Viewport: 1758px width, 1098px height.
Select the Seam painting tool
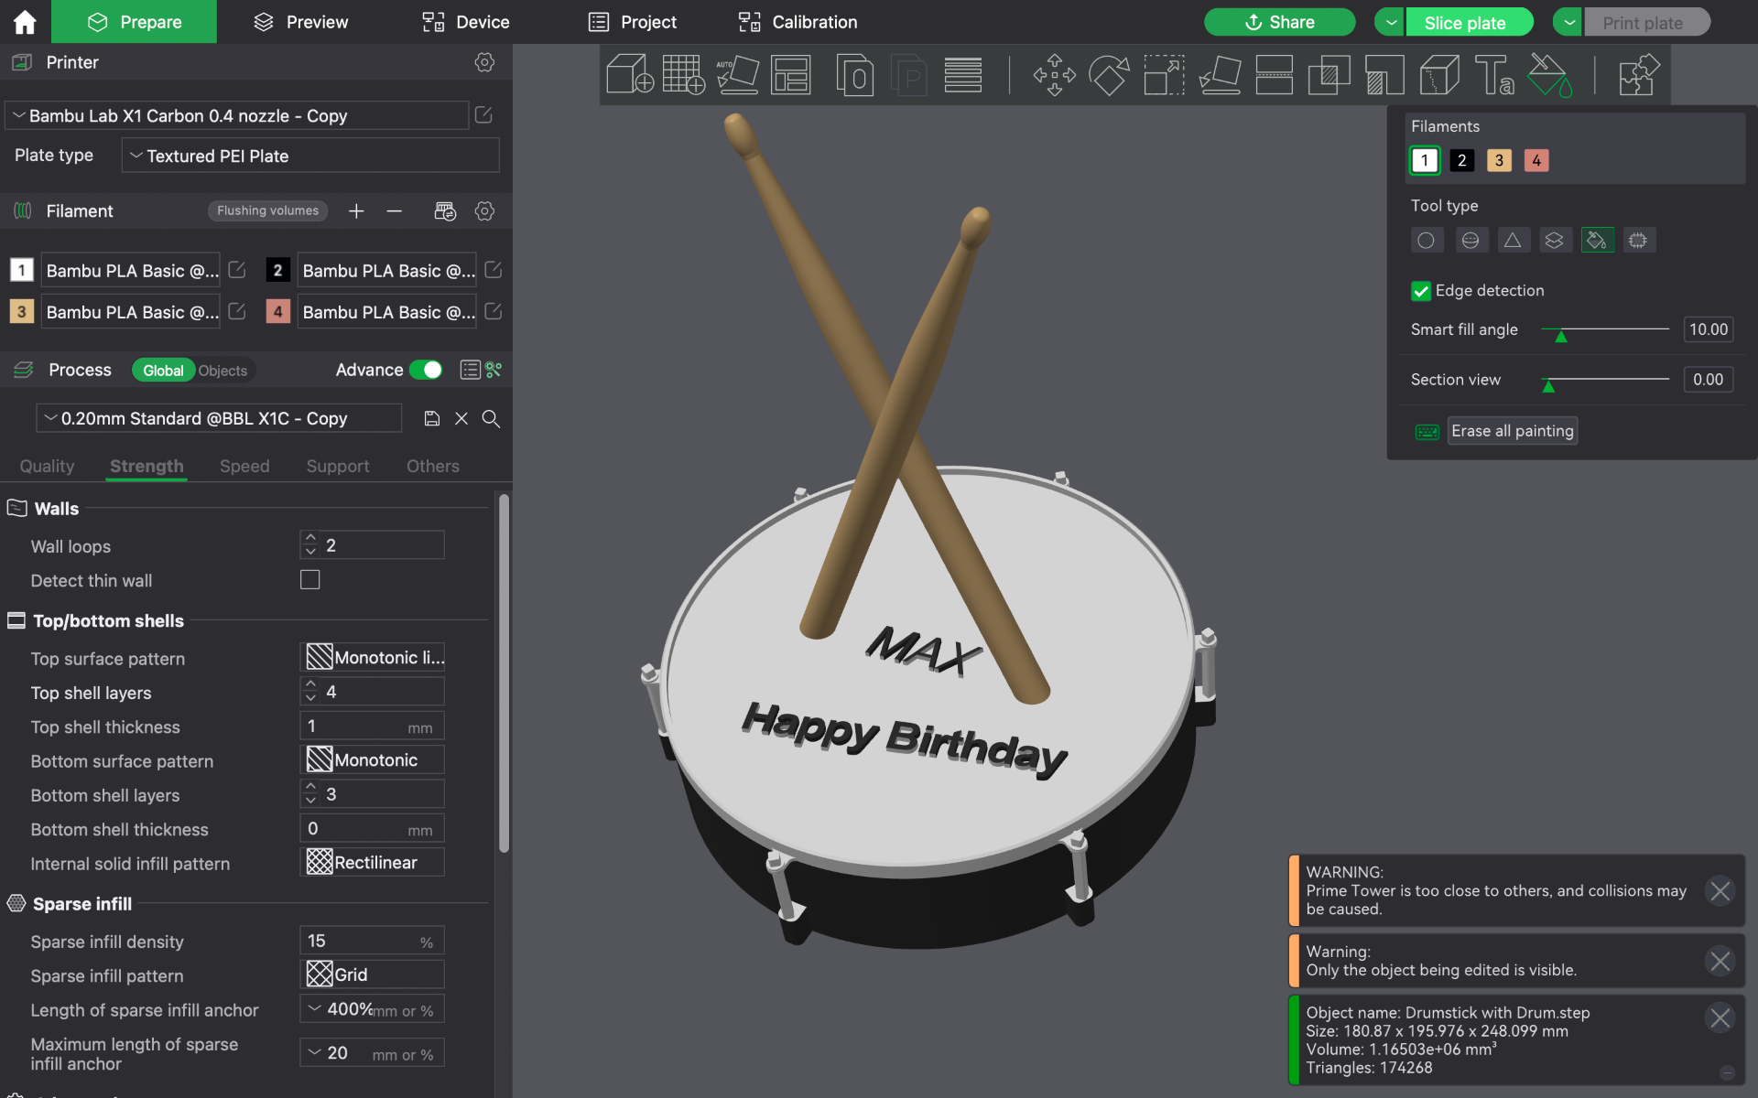coord(1438,74)
